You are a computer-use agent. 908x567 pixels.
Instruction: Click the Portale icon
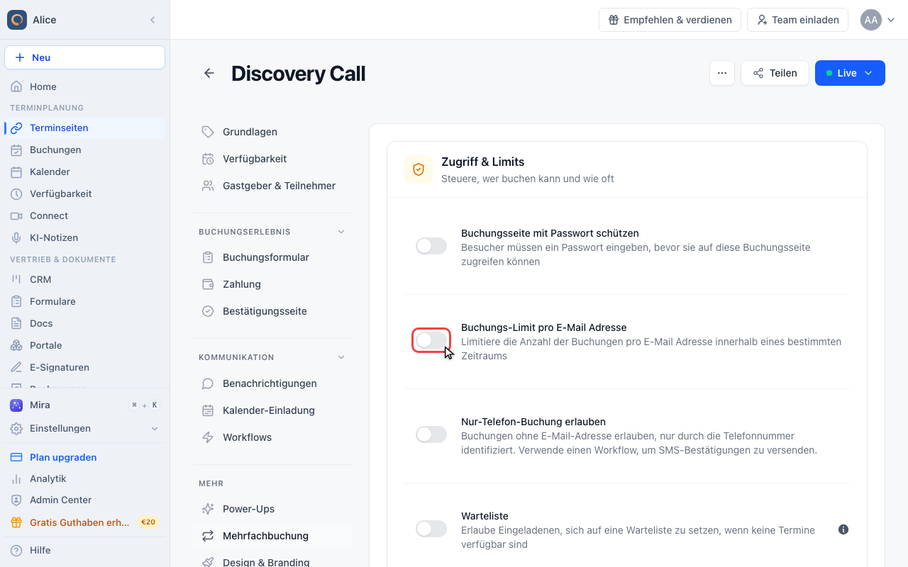tap(16, 345)
